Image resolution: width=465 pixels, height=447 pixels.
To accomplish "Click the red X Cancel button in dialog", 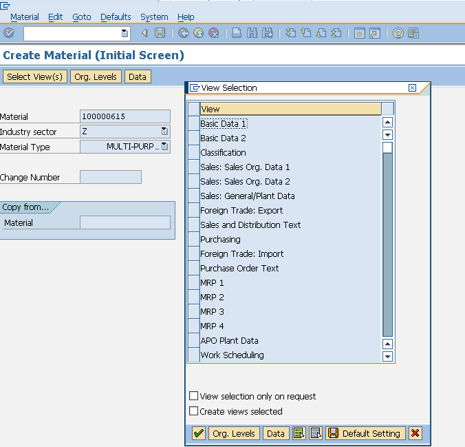I will [x=415, y=433].
